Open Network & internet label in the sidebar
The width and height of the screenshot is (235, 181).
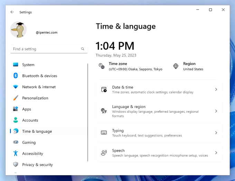(39, 87)
